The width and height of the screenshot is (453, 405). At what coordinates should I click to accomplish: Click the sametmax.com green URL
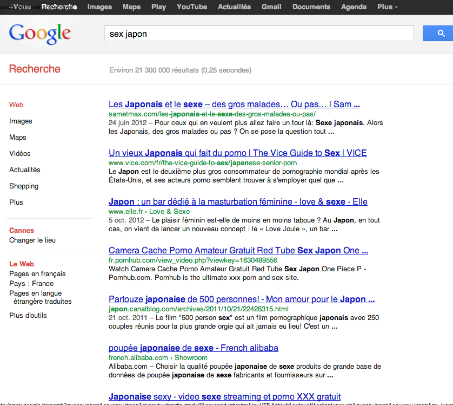[x=212, y=114]
